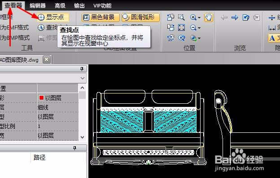Screen dimensions: 280x178
Task: Toggle the pan hand tool
Action: pyautogui.click(x=208, y=17)
